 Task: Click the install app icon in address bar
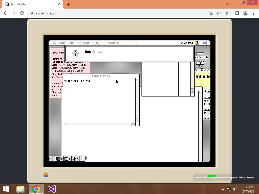tap(211, 13)
